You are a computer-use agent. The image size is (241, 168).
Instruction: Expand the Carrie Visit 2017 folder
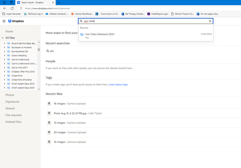5,68
